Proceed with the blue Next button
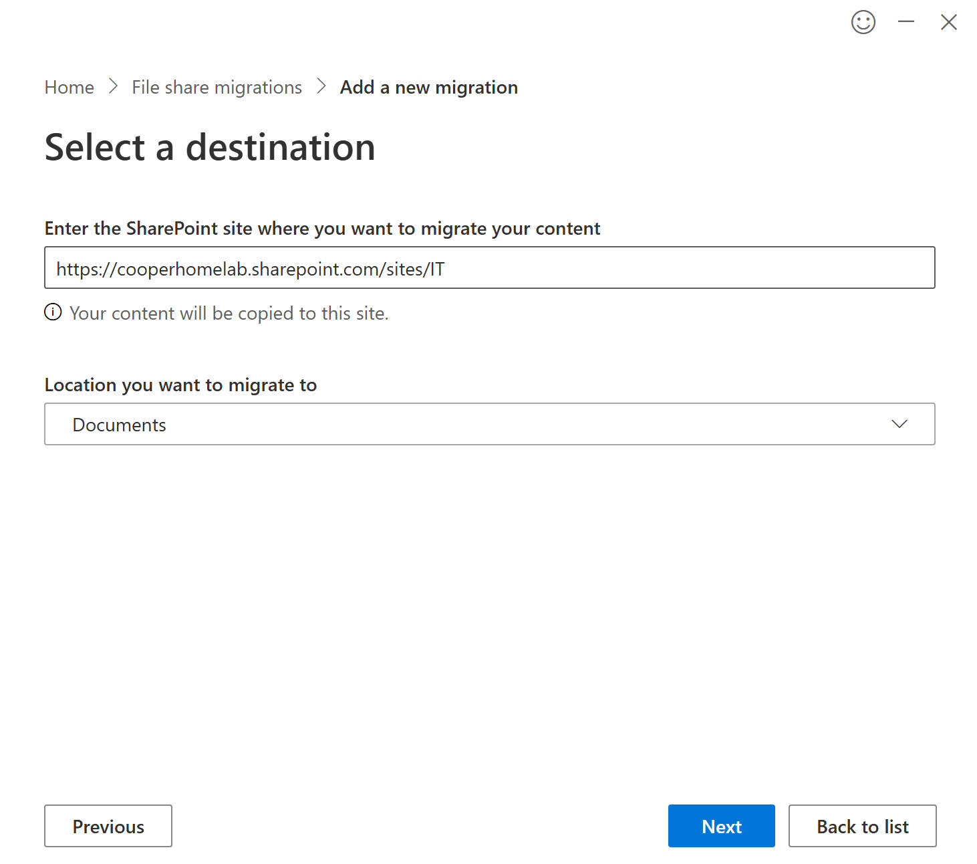977x864 pixels. 721,826
